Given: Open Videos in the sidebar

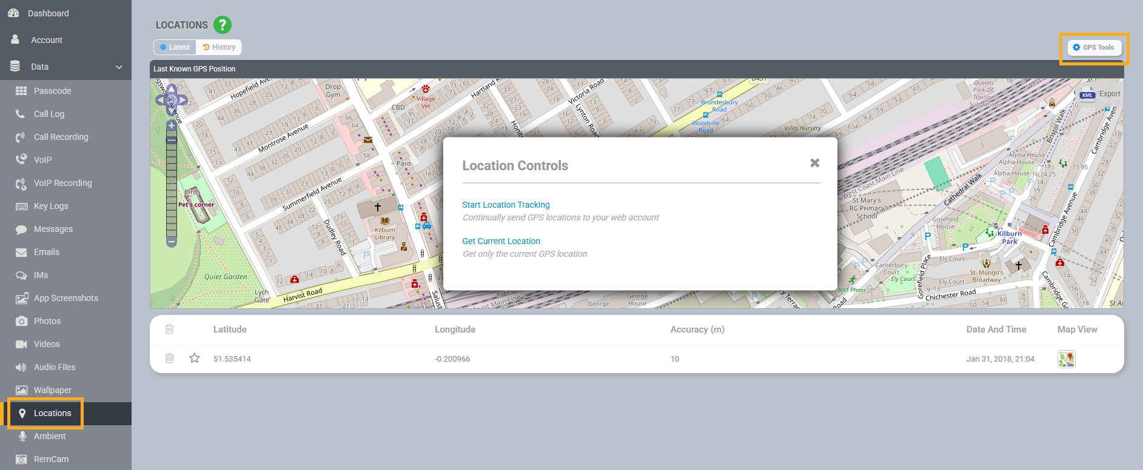Looking at the screenshot, I should pos(47,344).
